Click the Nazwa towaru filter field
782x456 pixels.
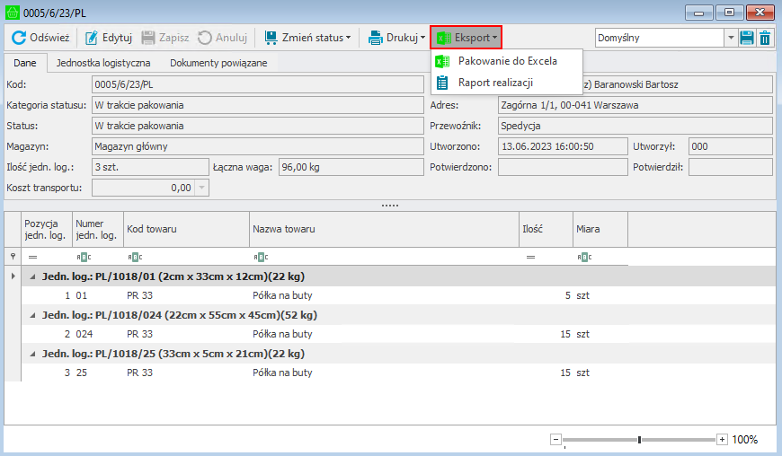point(387,257)
